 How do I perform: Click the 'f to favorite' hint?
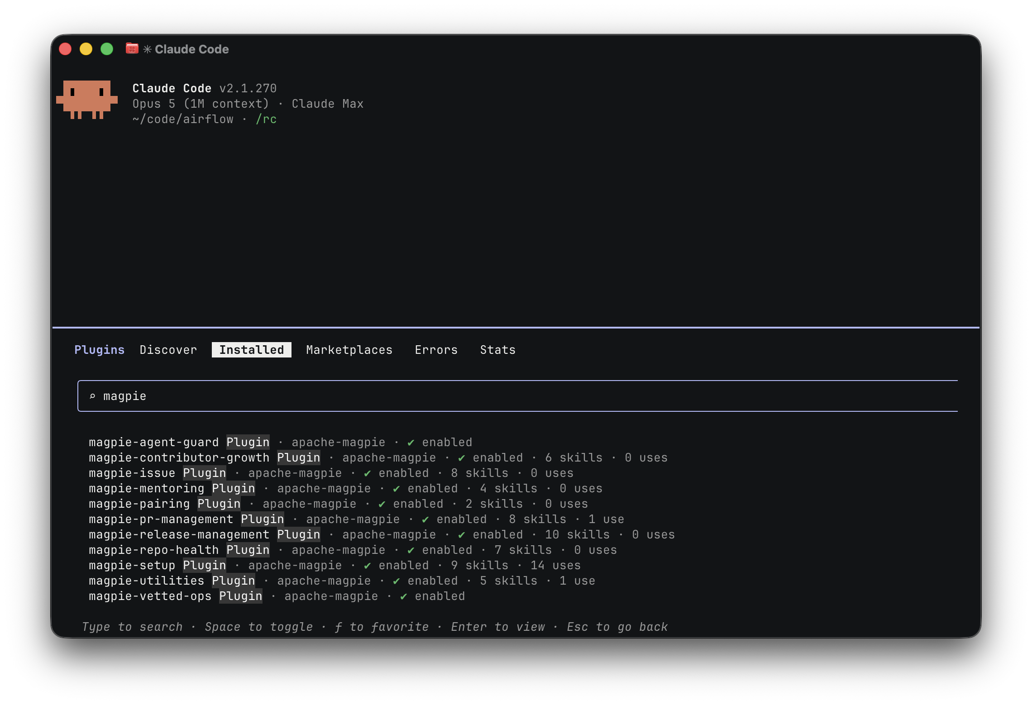[x=382, y=627]
